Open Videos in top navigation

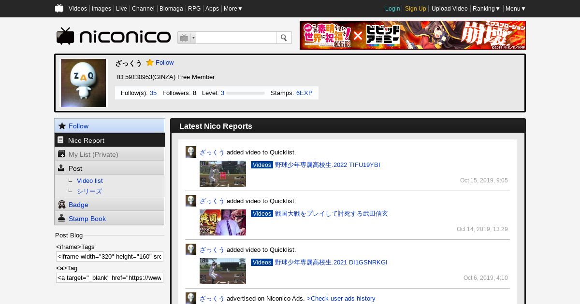click(78, 9)
